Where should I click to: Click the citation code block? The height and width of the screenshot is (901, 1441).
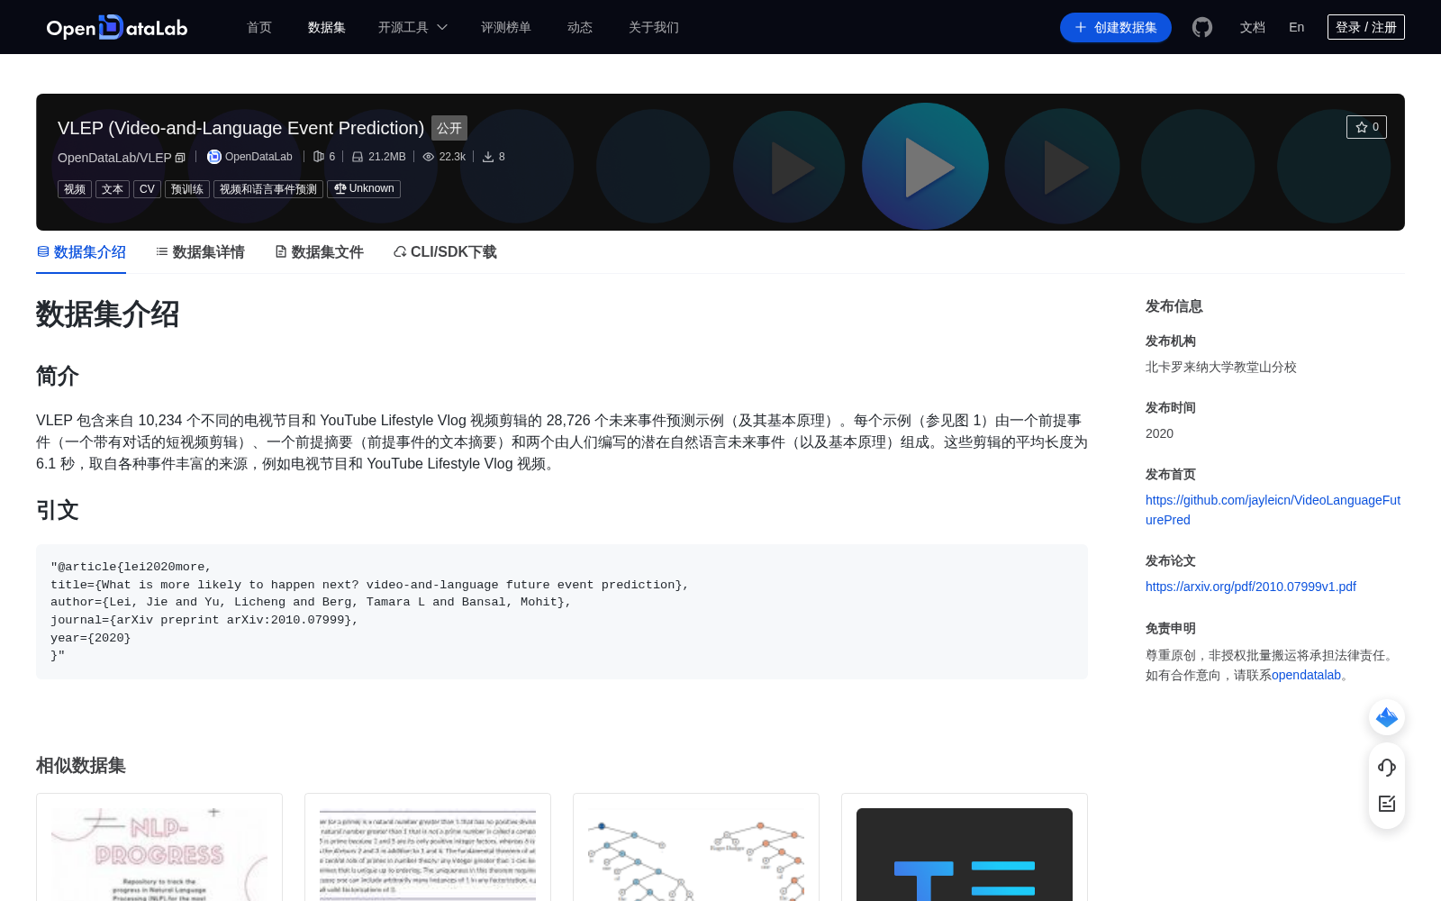coord(562,612)
